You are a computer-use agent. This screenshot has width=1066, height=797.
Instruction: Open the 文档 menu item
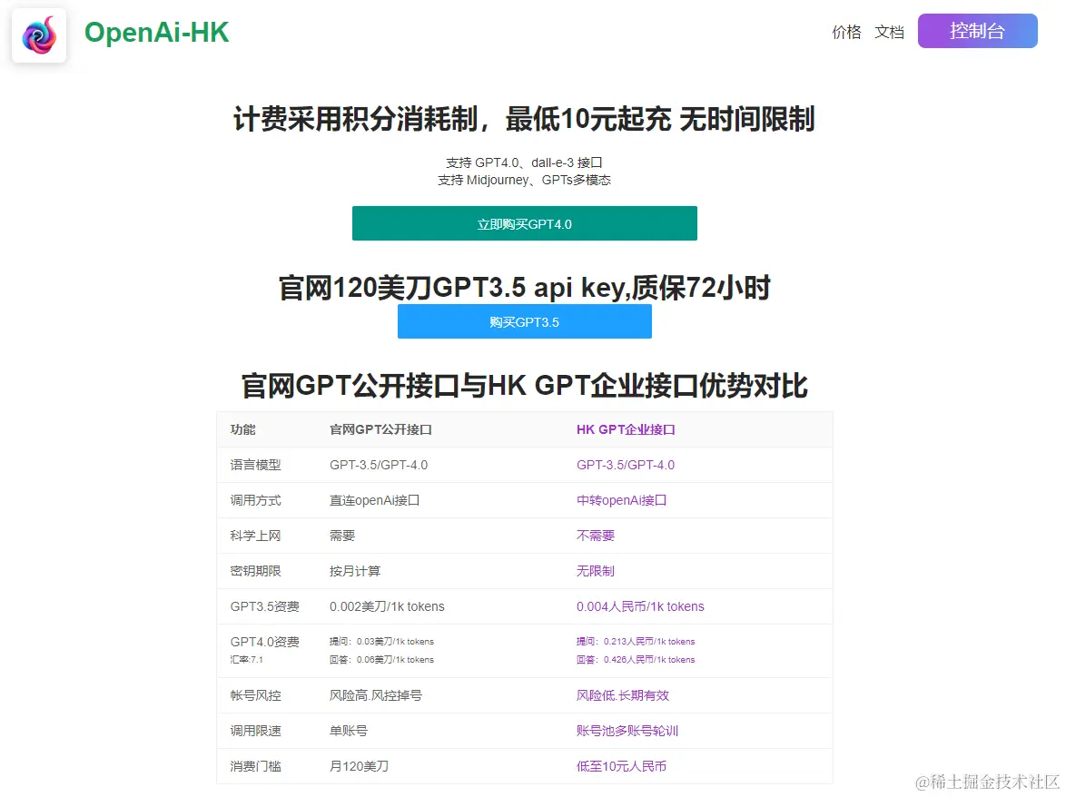tap(889, 32)
